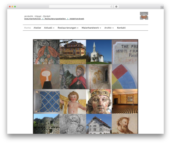Open the cherub with golden wings sculpture
This screenshot has width=171, height=144.
(x=73, y=101)
